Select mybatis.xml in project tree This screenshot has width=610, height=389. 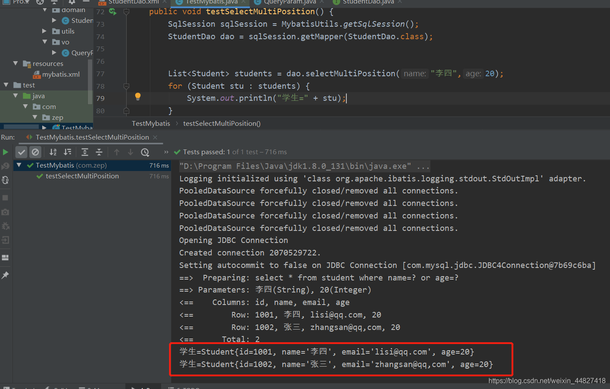tap(61, 75)
